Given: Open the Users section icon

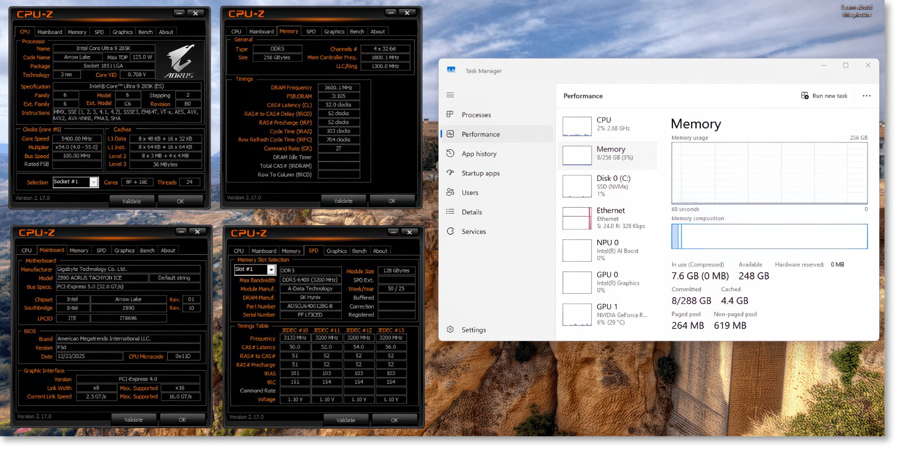Looking at the screenshot, I should (450, 192).
